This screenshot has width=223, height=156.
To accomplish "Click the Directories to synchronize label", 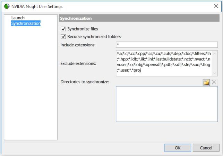I will (85, 82).
